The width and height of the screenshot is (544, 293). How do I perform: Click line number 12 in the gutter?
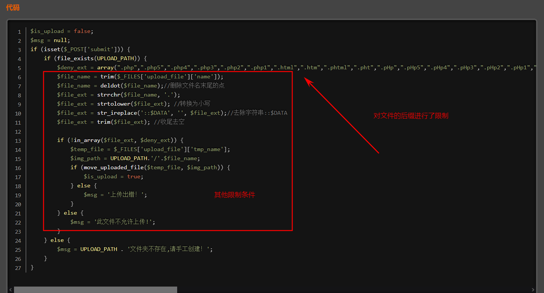(18, 132)
